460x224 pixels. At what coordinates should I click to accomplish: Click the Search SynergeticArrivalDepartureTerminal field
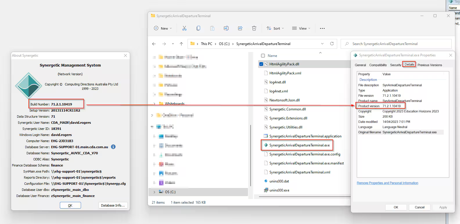click(x=396, y=44)
